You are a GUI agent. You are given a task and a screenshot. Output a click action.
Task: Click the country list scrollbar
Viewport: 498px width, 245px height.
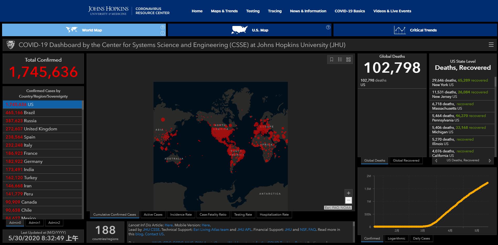83,157
